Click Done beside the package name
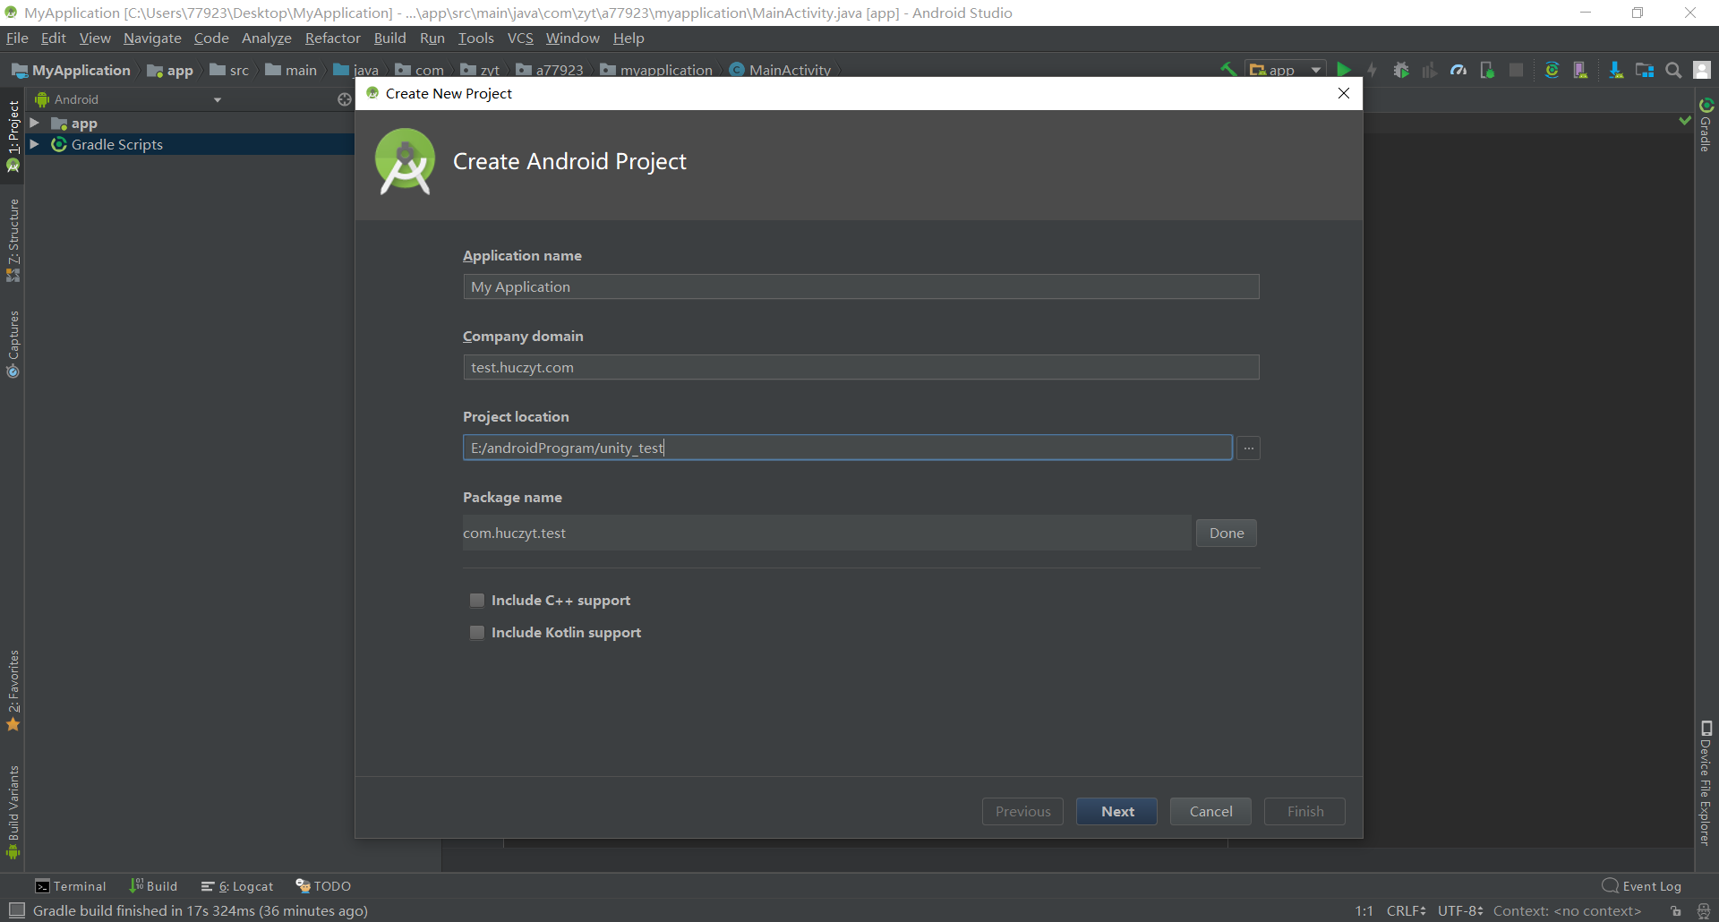 coord(1227,533)
